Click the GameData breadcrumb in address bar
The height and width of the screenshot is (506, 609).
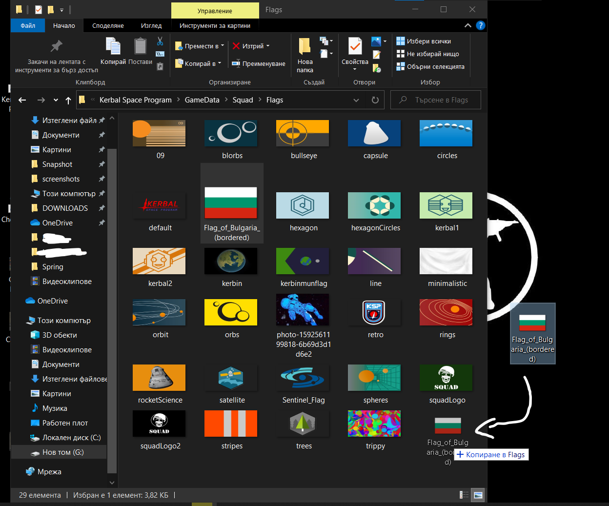202,100
